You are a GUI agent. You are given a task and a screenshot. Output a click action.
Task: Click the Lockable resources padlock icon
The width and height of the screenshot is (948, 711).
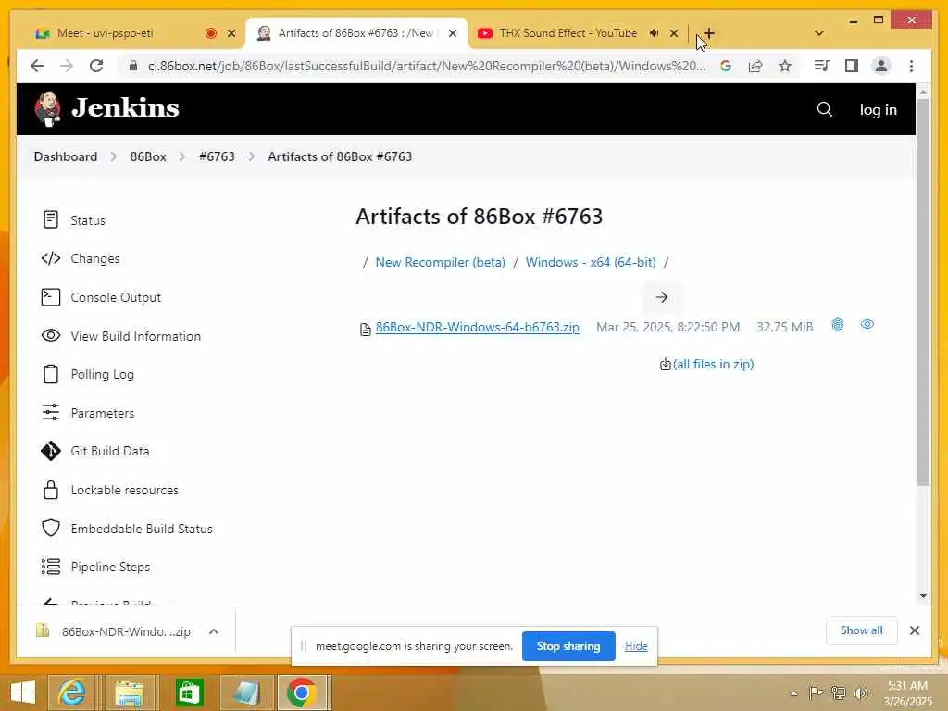point(51,490)
